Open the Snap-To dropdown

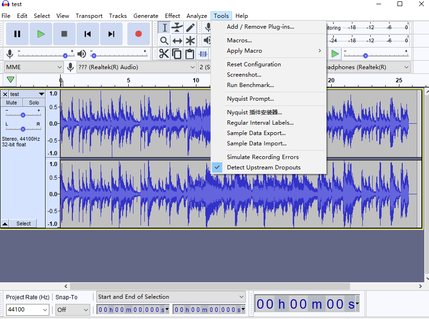(x=72, y=310)
